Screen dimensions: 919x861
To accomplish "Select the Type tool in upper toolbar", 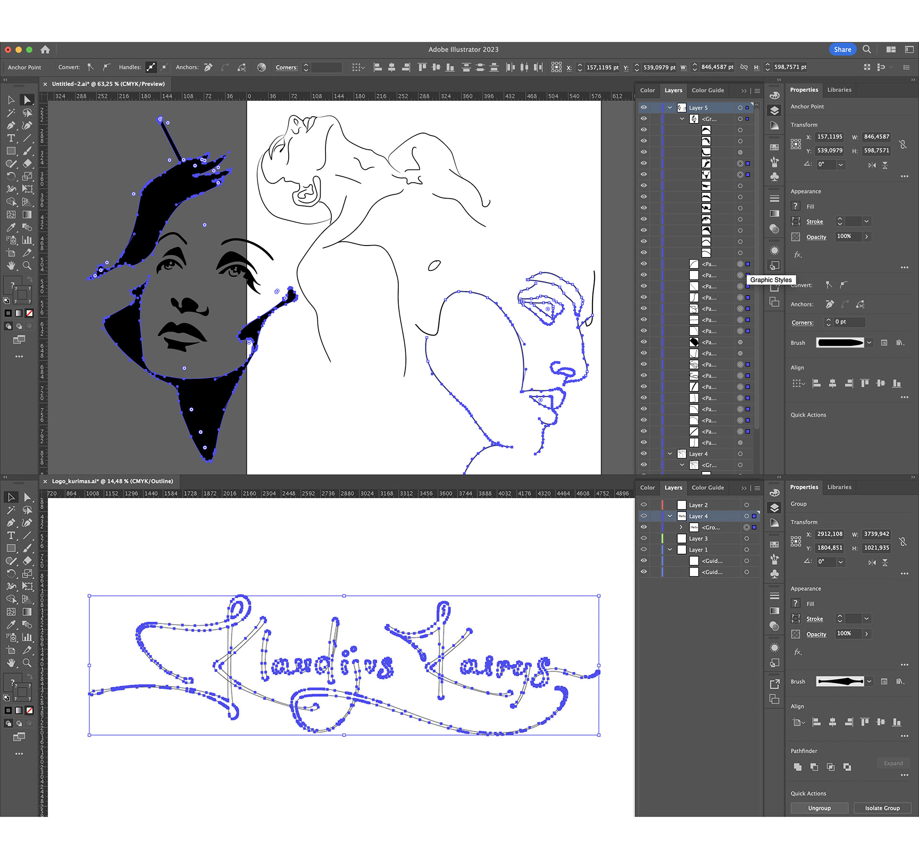I will click(x=11, y=138).
